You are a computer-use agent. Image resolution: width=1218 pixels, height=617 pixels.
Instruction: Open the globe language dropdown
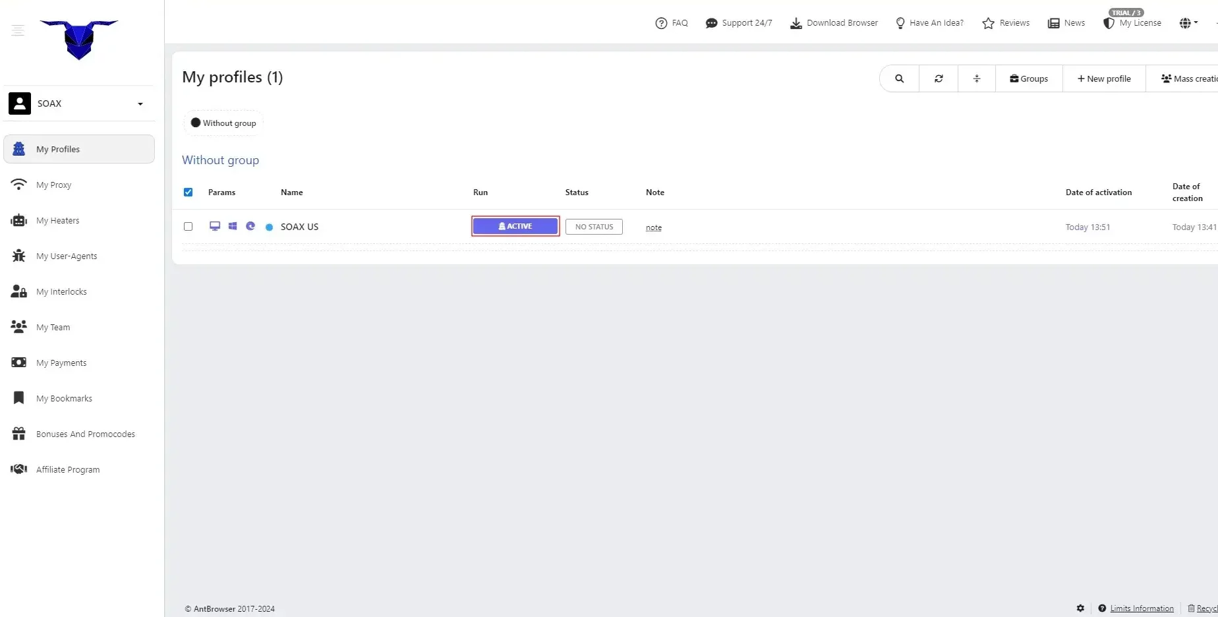coord(1188,23)
